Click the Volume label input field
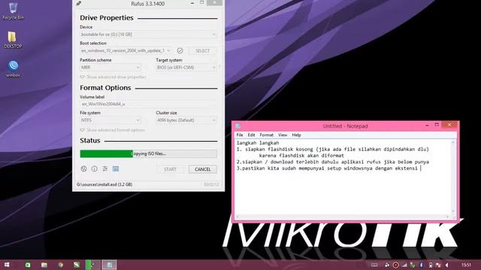Screen dimensions: 481x270 [148, 104]
